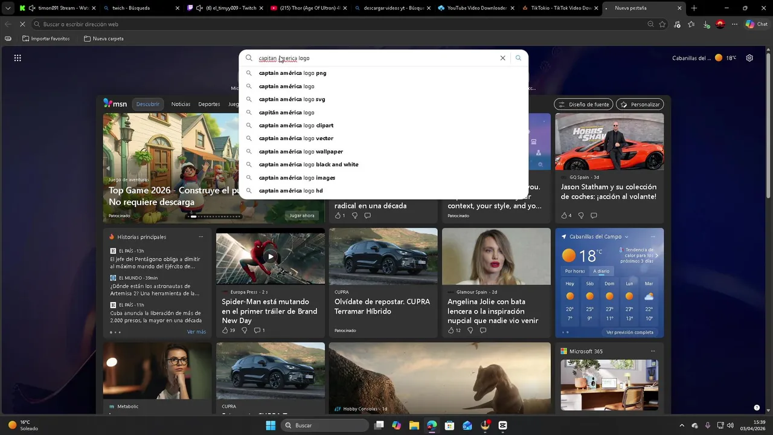This screenshot has width=773, height=435.
Task: Open the browser three-dot settings menu
Action: point(734,24)
